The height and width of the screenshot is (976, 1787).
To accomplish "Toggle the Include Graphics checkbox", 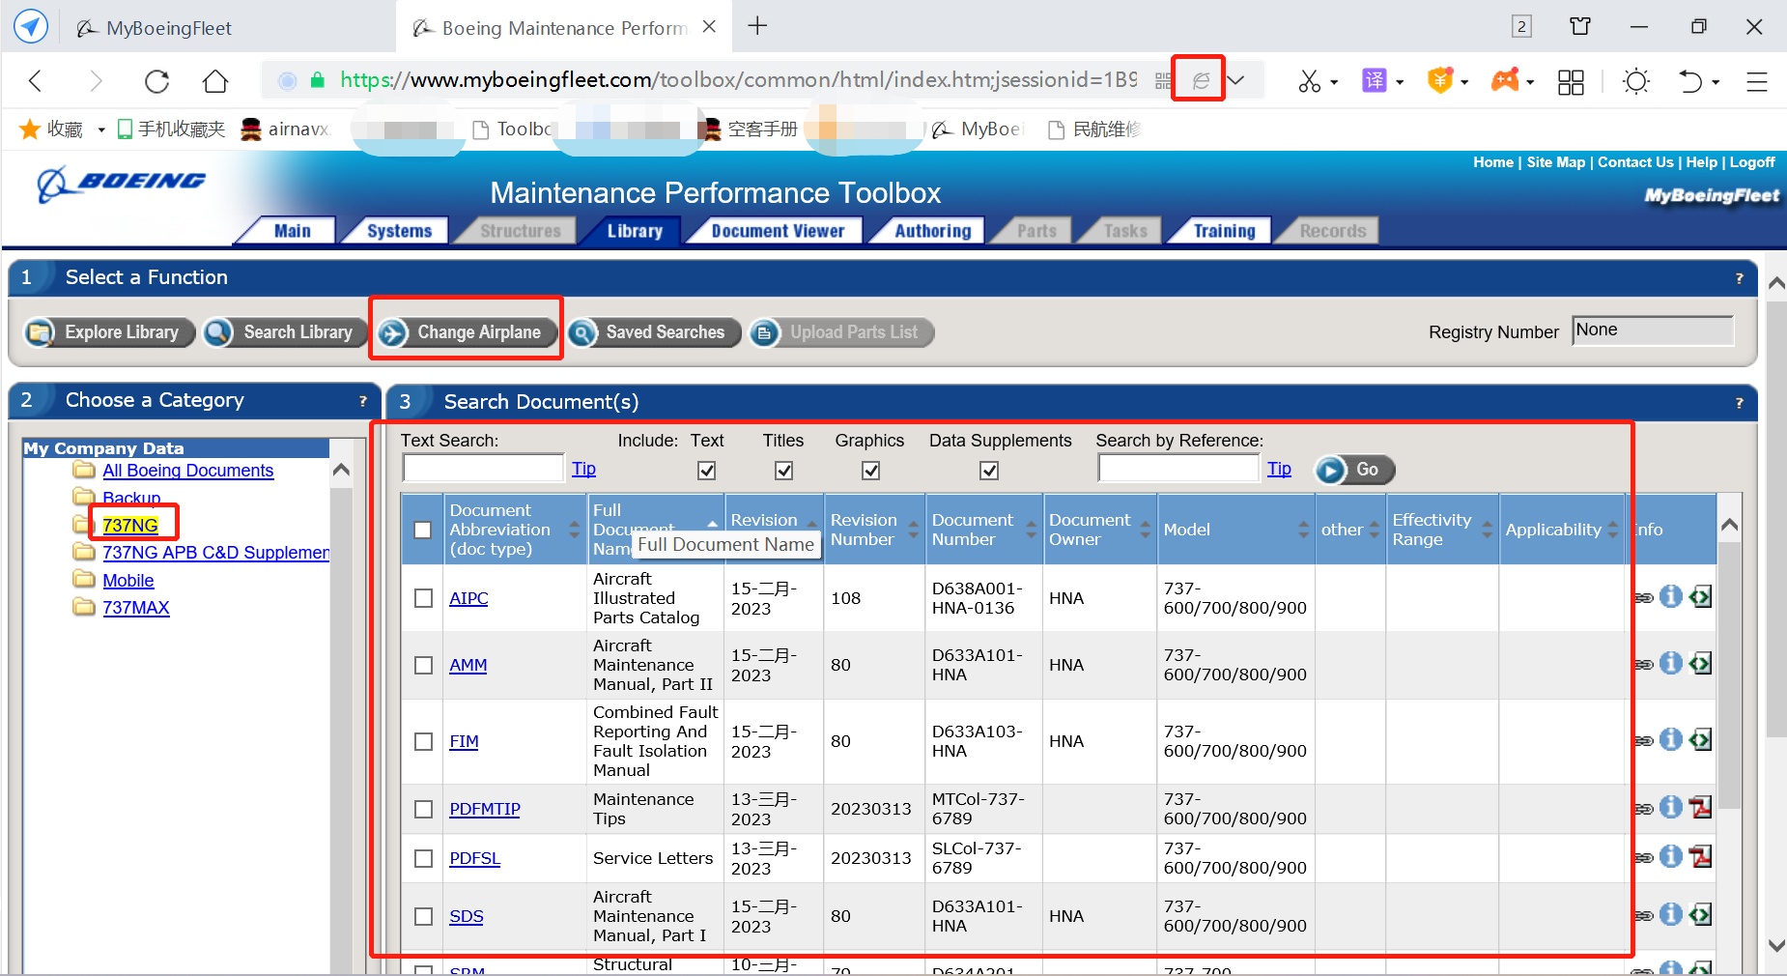I will (x=871, y=471).
